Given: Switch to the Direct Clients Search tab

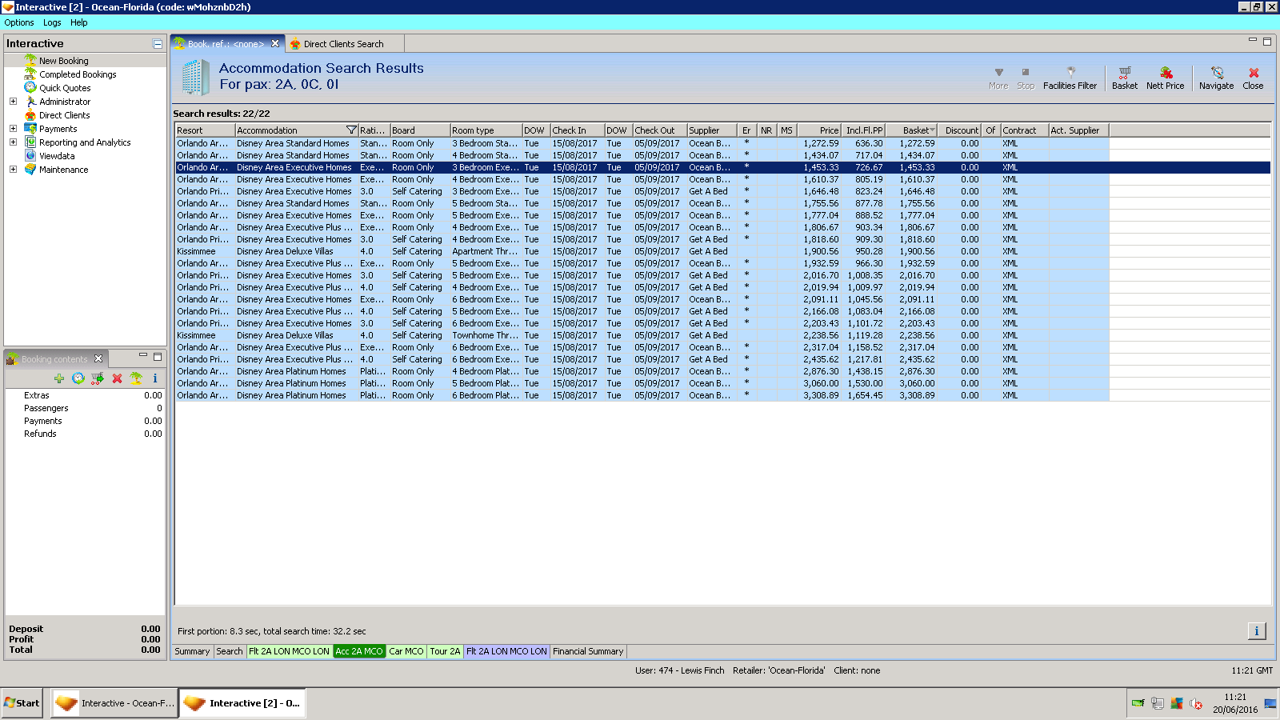Looking at the screenshot, I should tap(342, 44).
